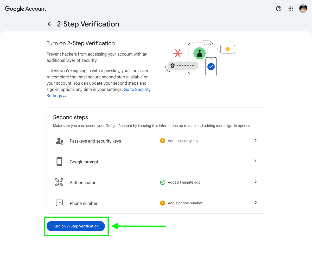Select the Passkeys and security keys item
Image resolution: width=312 pixels, height=262 pixels.
(95, 141)
